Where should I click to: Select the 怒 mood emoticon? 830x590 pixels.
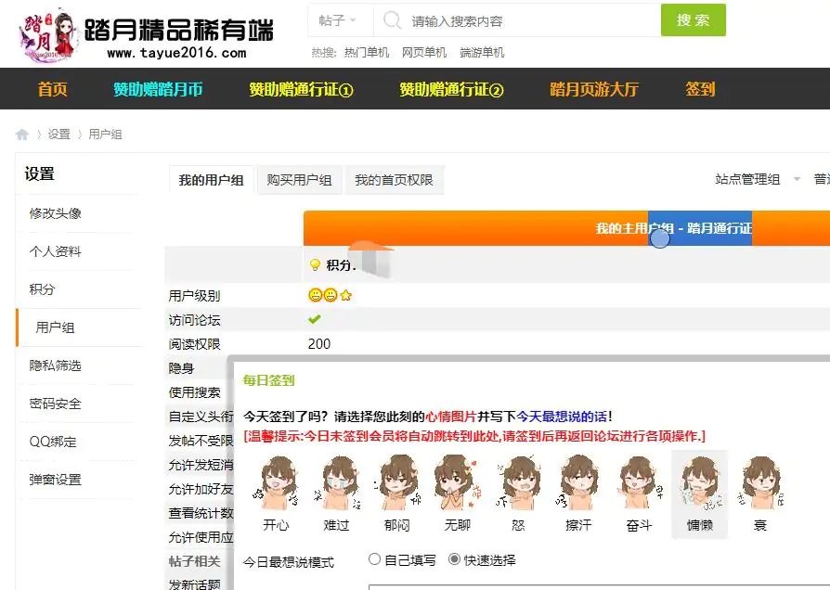[x=518, y=483]
